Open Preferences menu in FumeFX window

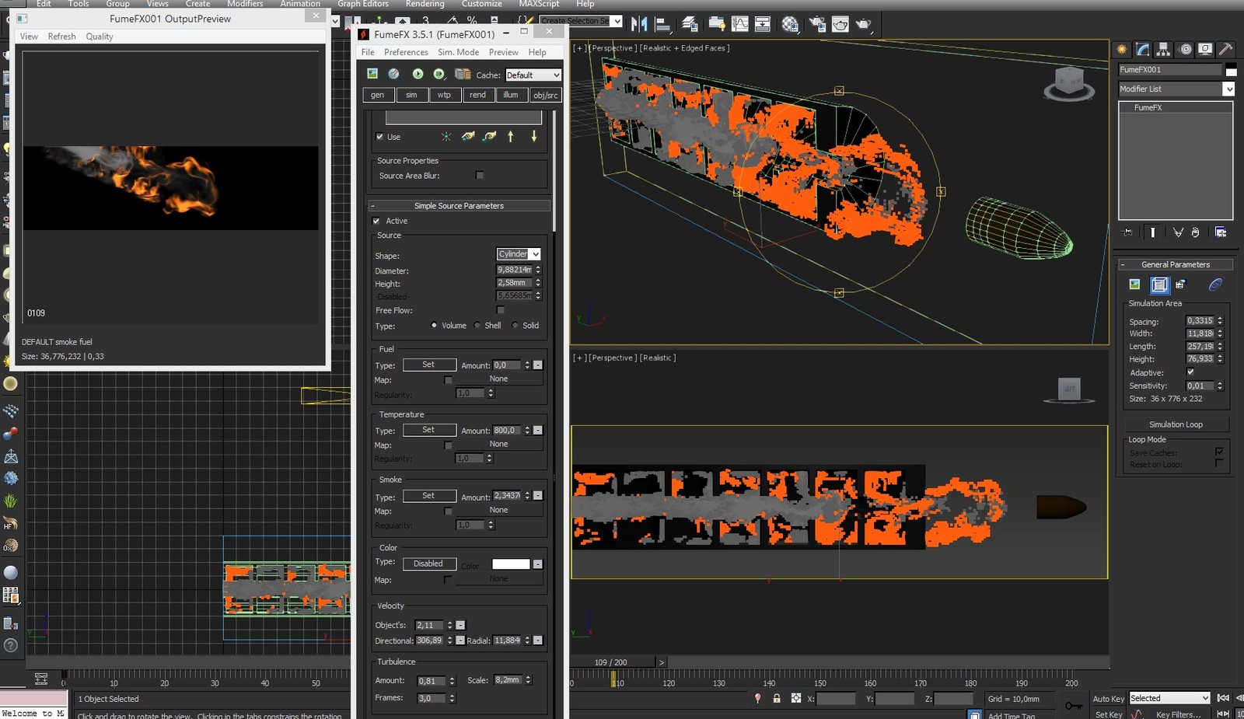[406, 52]
